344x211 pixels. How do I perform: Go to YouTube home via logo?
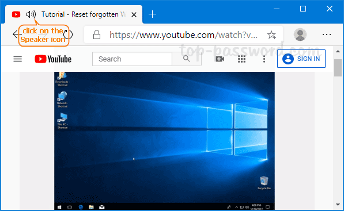[x=53, y=59]
